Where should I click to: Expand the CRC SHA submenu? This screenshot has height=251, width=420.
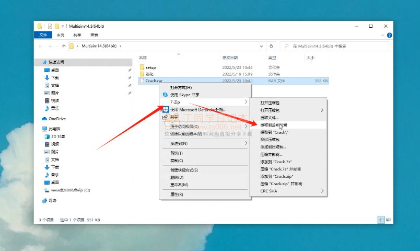pos(322,191)
